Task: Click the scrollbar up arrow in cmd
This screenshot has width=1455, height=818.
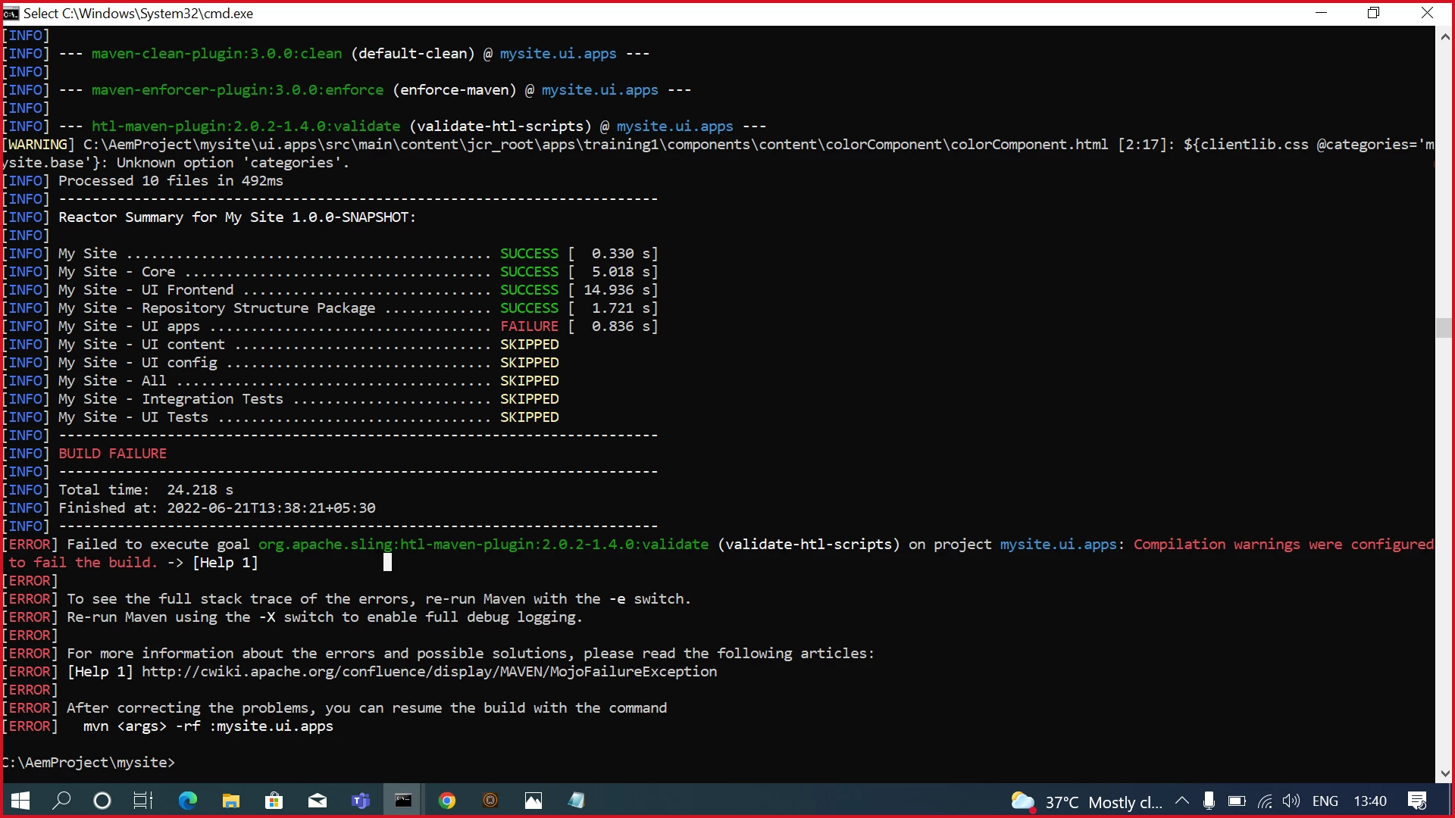Action: (1444, 36)
